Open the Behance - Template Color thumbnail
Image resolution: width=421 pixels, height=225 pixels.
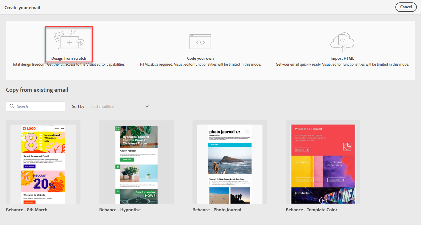(323, 162)
